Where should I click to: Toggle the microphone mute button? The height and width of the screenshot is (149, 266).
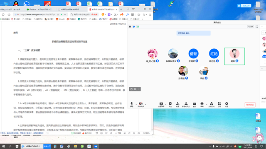pyautogui.click(x=132, y=105)
